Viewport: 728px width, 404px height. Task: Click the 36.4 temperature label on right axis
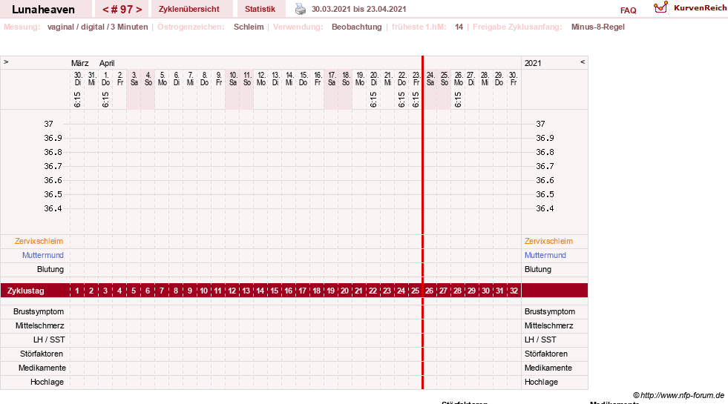[x=545, y=208]
